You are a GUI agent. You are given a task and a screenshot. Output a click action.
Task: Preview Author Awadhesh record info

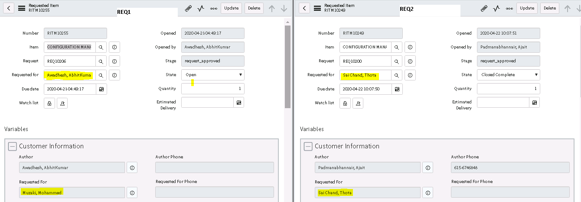(132, 167)
